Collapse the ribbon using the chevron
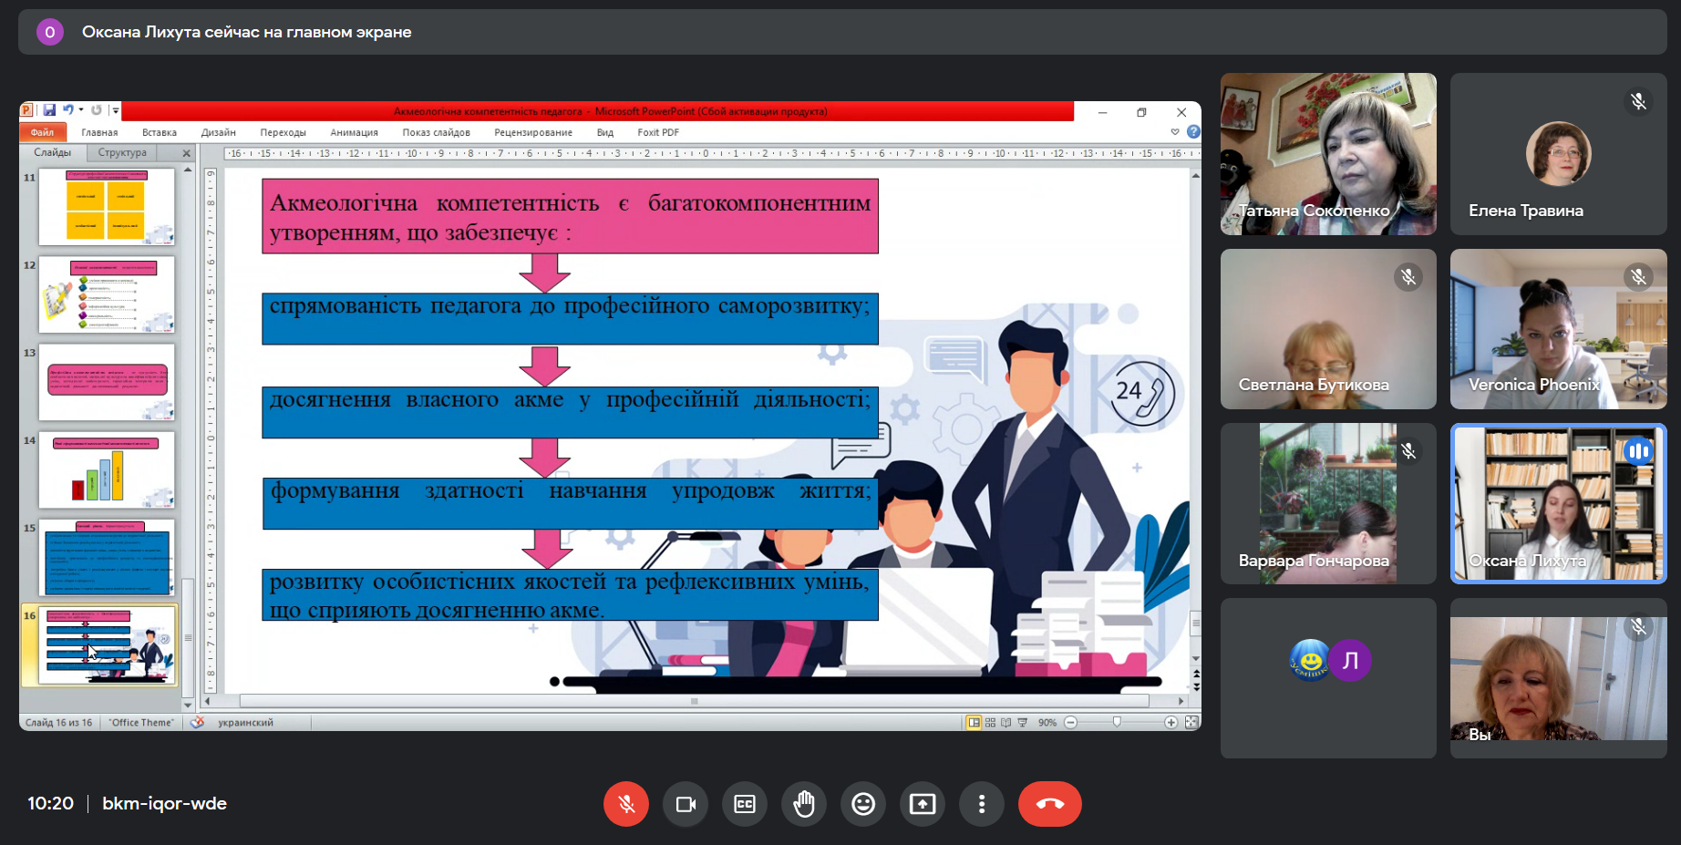Screen dimensions: 1681x845 point(1175,132)
